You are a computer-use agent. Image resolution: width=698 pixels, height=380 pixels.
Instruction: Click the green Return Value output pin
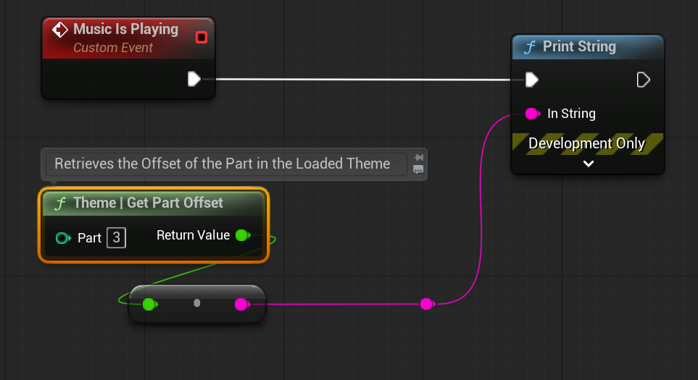242,235
